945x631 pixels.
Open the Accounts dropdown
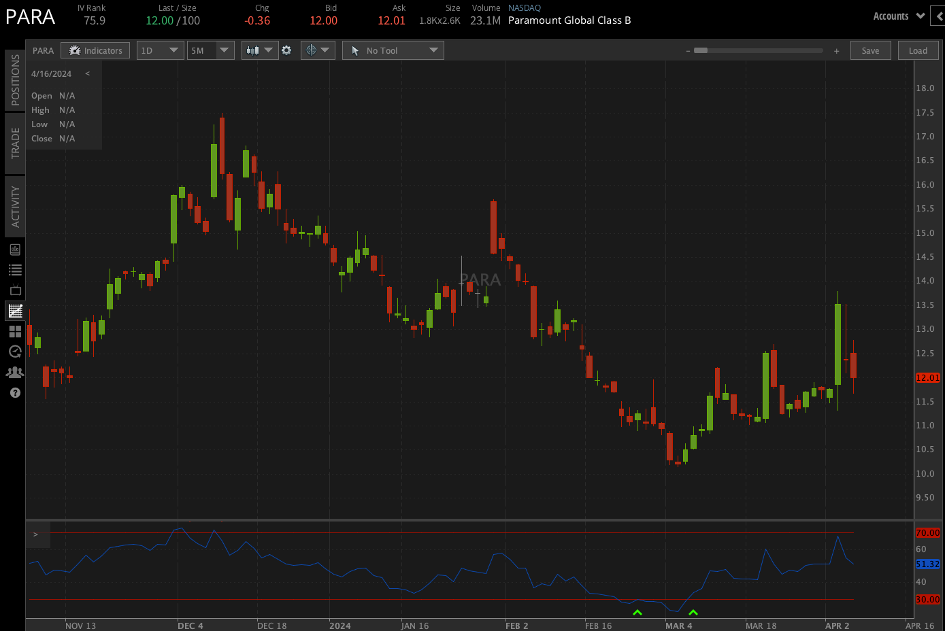click(898, 16)
